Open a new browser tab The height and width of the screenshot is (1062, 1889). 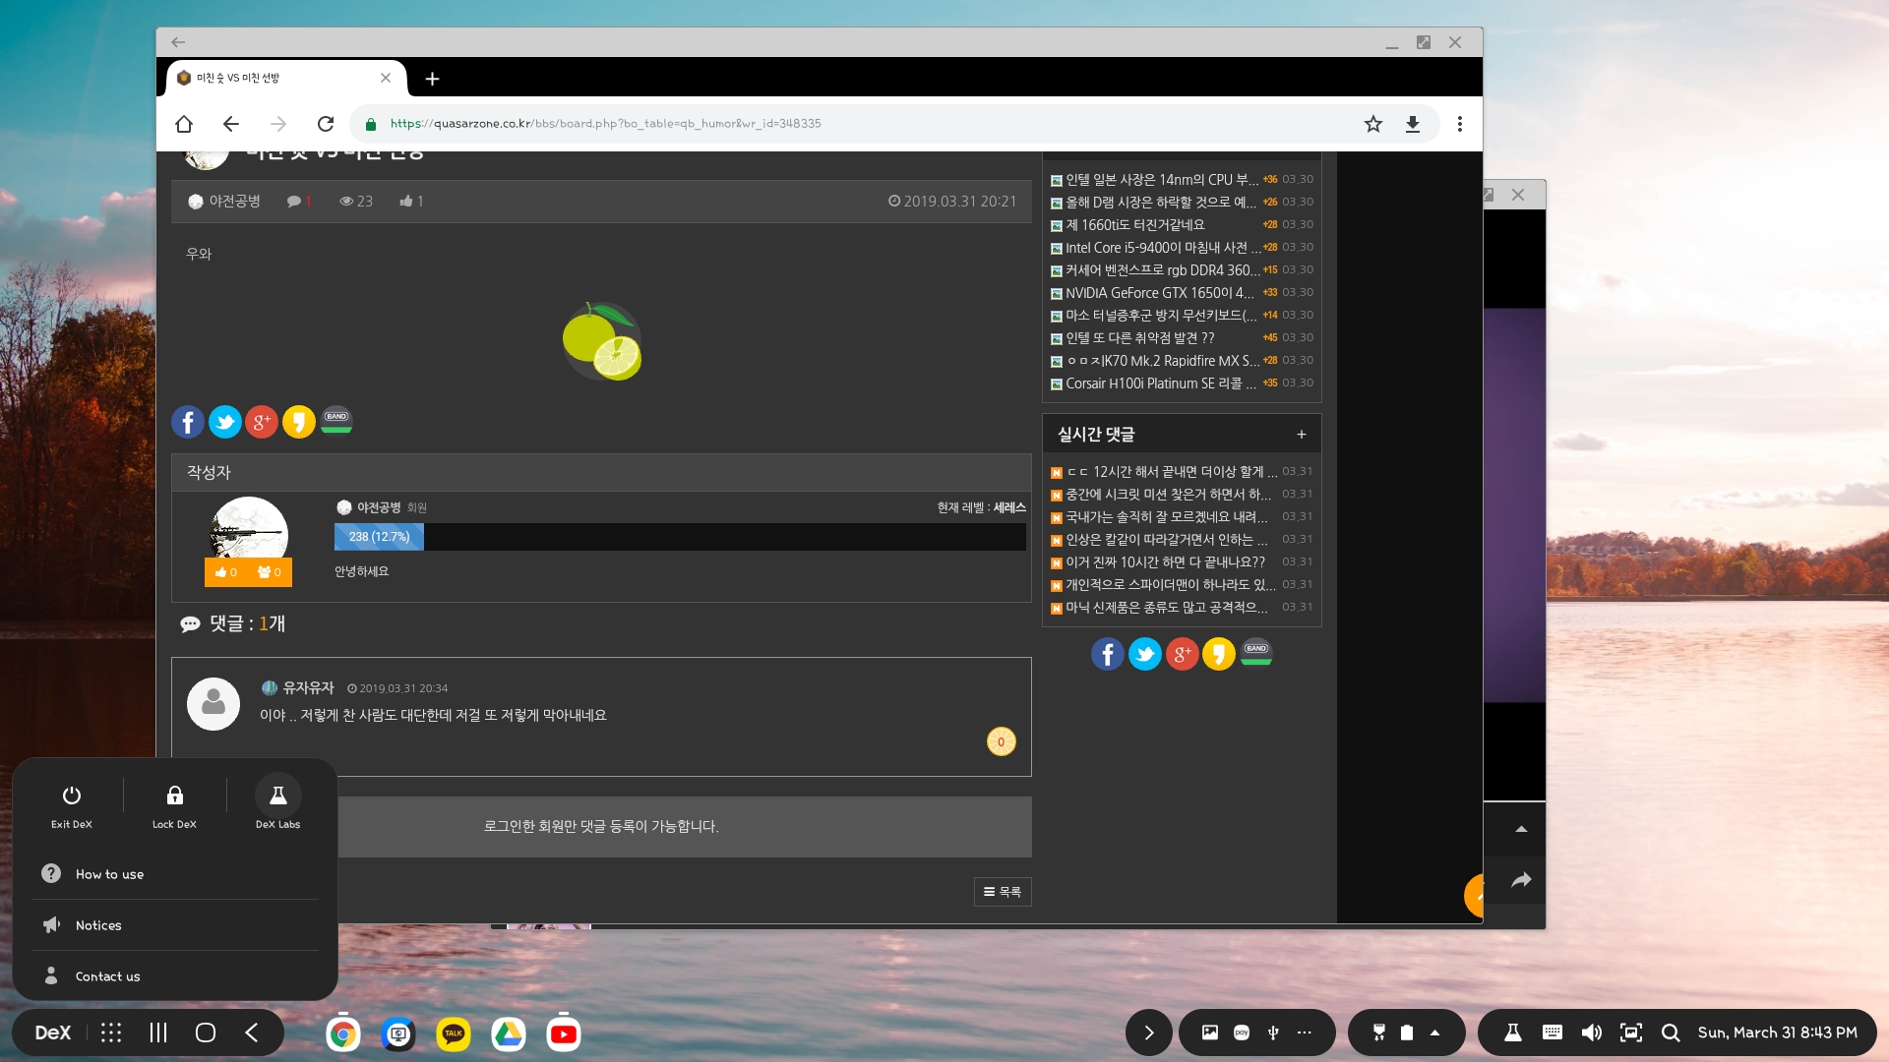coord(432,79)
